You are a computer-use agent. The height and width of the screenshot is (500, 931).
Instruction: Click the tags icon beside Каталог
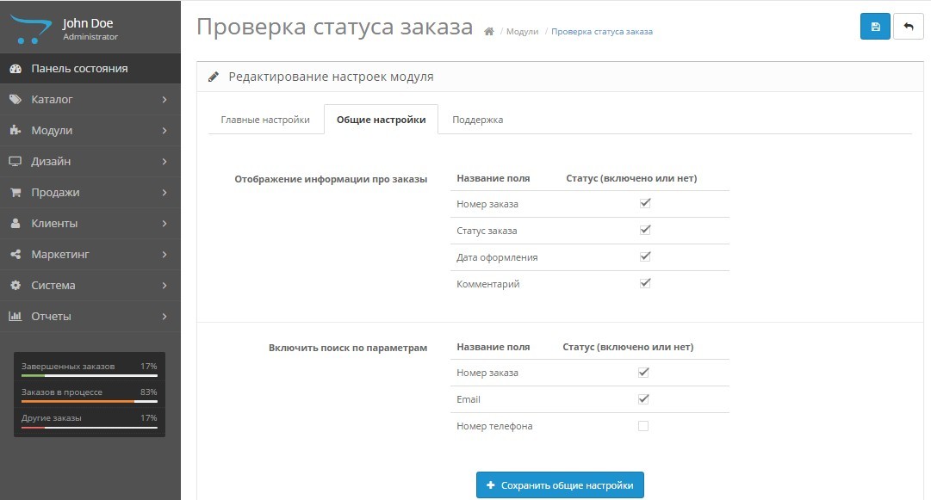[x=16, y=100]
